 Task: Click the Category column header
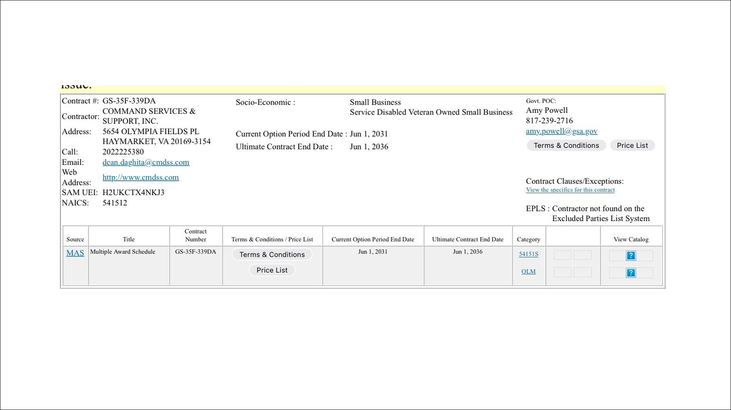tap(528, 239)
